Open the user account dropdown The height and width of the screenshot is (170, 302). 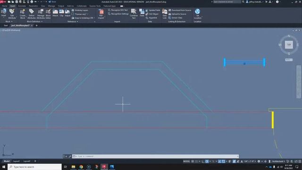click(255, 2)
